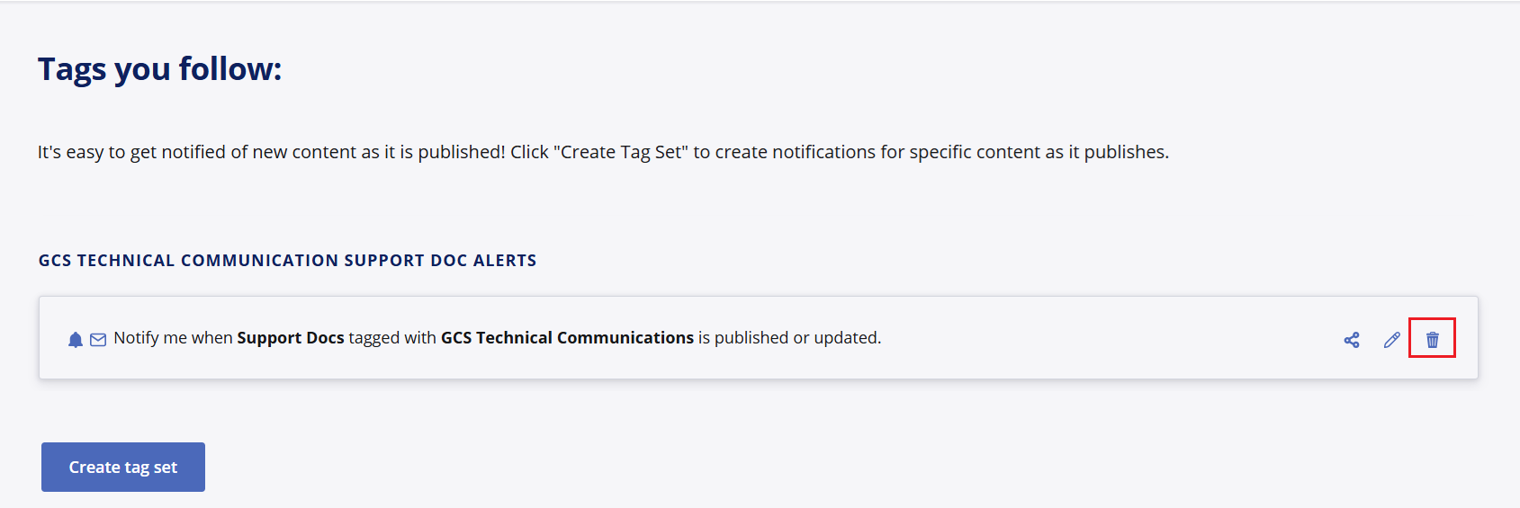The width and height of the screenshot is (1520, 508).
Task: Click the bold "Support Docs" text
Action: (x=291, y=338)
